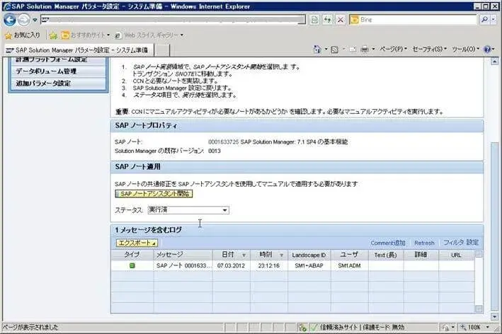Click the Comment追加 link
502x334 pixels.
388,243
